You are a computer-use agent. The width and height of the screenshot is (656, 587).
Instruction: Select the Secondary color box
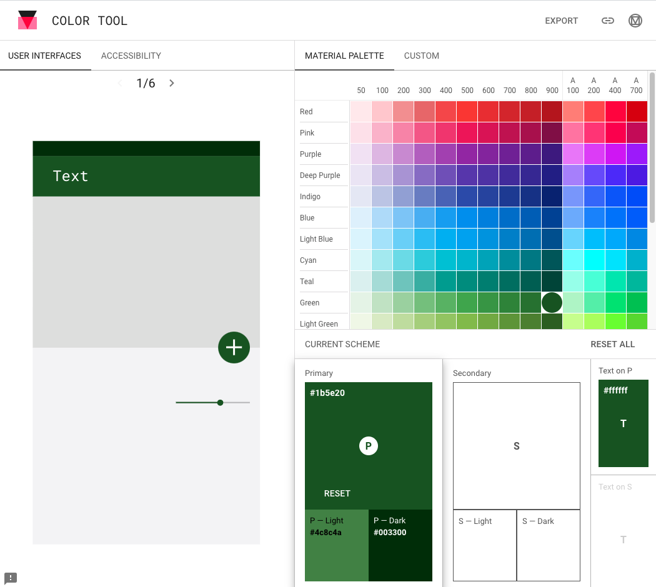[x=516, y=446]
